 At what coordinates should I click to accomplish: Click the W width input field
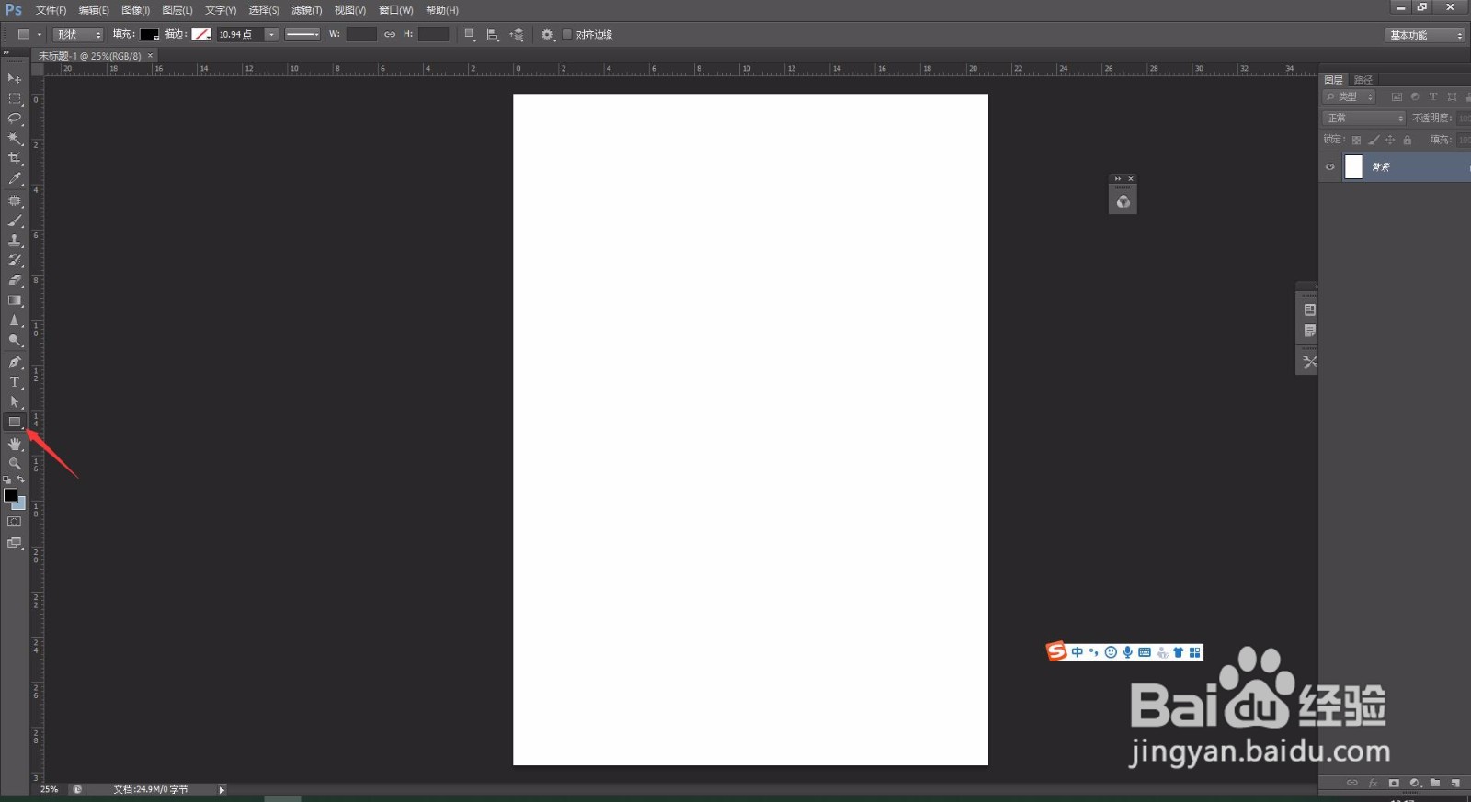point(361,34)
